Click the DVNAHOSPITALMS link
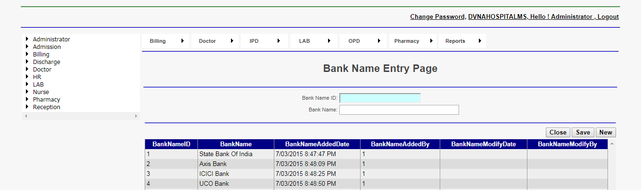The image size is (641, 190). coord(497,16)
